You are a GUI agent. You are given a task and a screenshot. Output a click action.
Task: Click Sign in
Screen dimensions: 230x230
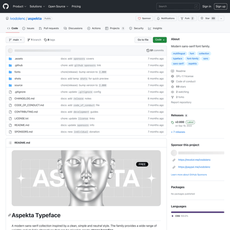(x=207, y=6)
